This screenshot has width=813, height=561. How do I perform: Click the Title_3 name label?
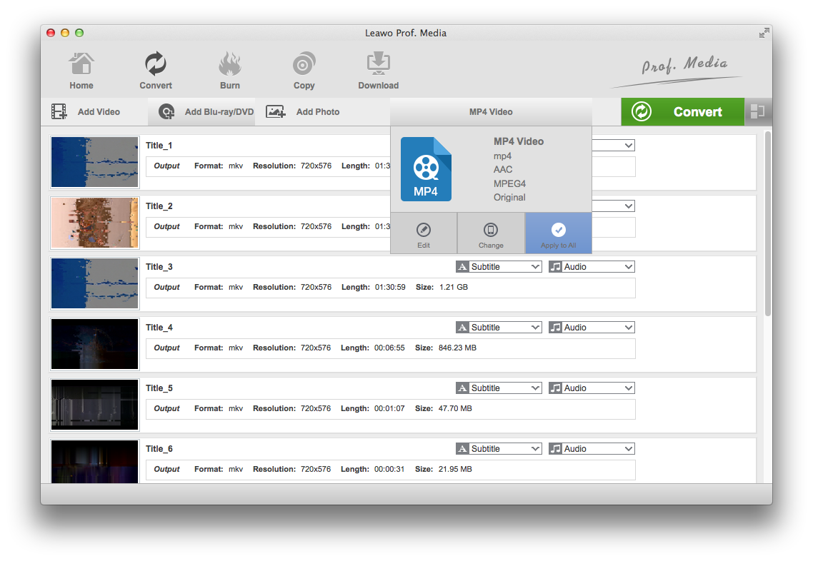pos(159,267)
